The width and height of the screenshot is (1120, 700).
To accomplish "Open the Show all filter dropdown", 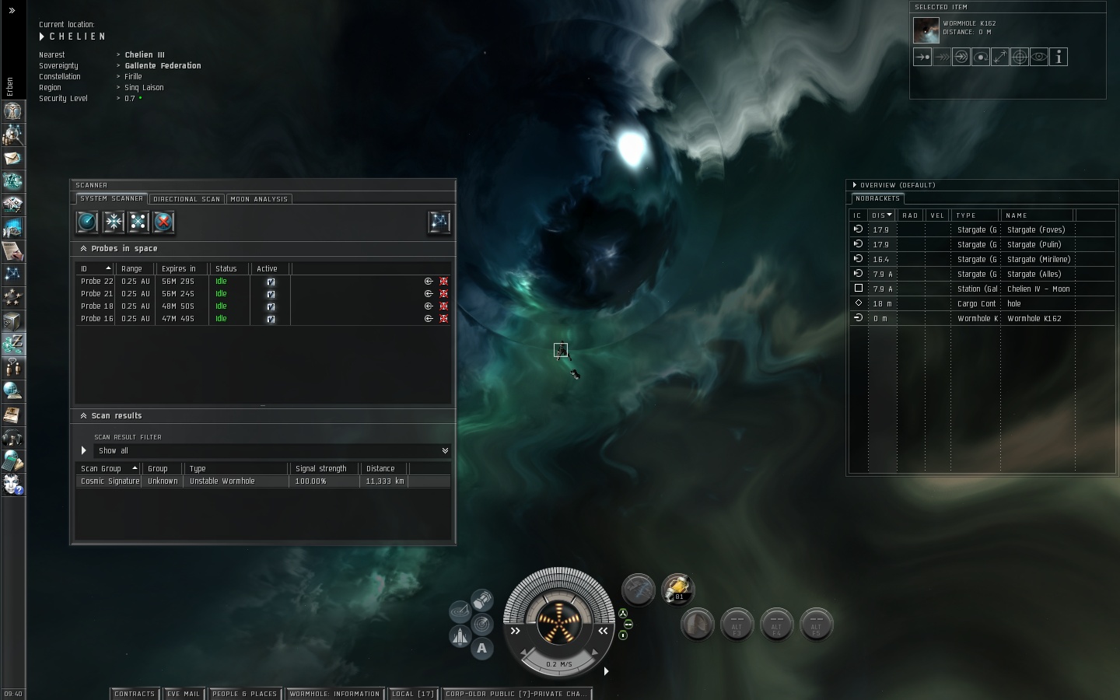I will pos(271,451).
